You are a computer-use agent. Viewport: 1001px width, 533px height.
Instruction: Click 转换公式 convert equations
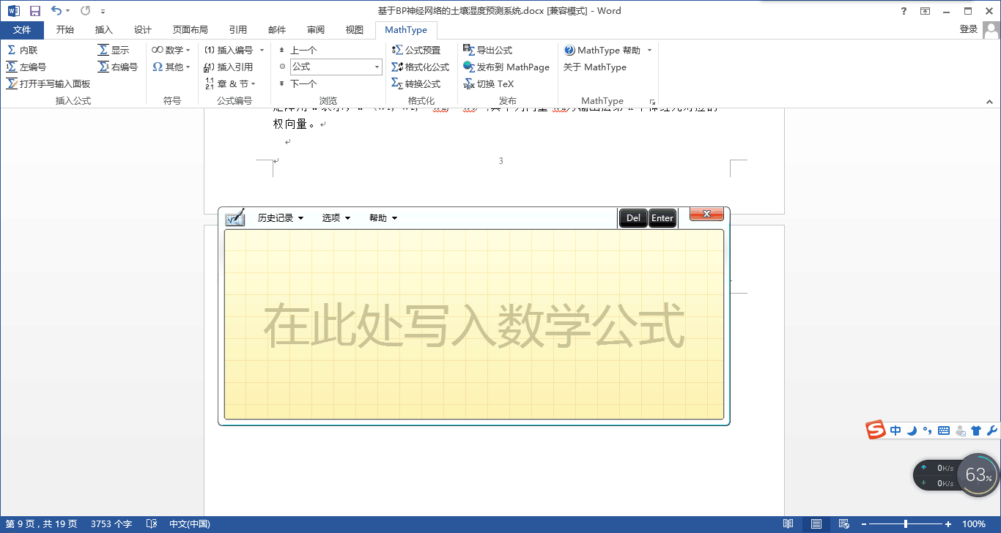416,83
